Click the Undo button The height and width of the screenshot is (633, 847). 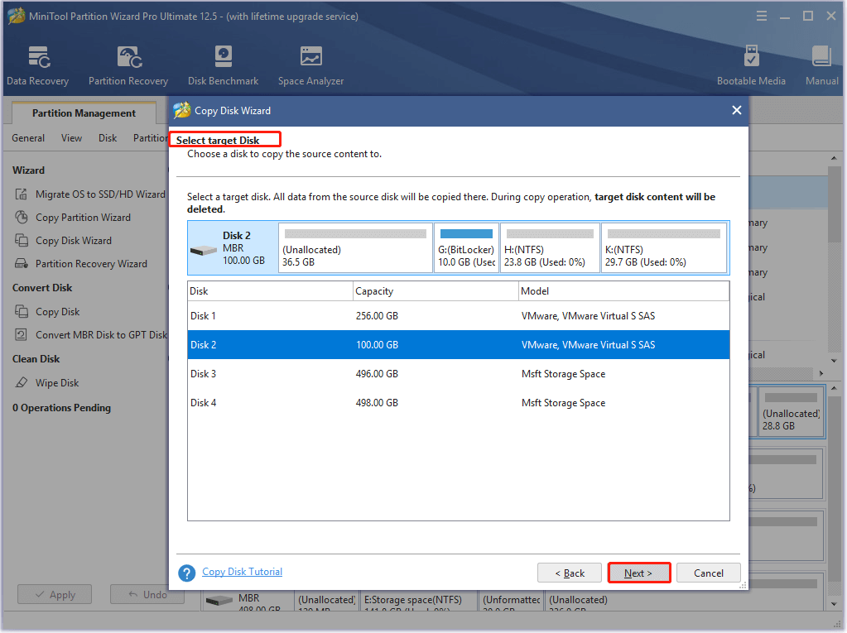pos(147,595)
